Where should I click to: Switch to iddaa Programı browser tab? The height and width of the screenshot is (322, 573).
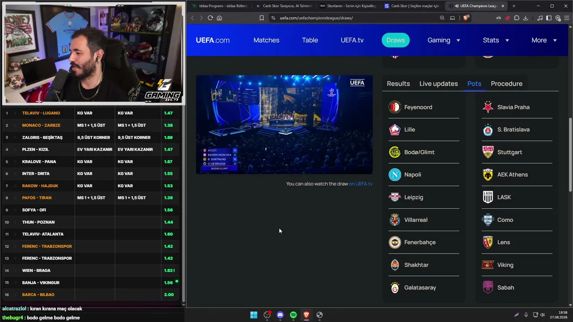coord(219,6)
